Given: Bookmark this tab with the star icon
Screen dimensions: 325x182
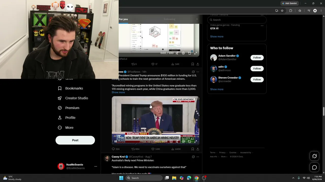Looking at the screenshot, I should [x=282, y=11].
